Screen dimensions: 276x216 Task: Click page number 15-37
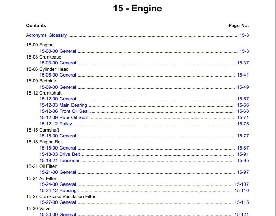[x=243, y=63]
